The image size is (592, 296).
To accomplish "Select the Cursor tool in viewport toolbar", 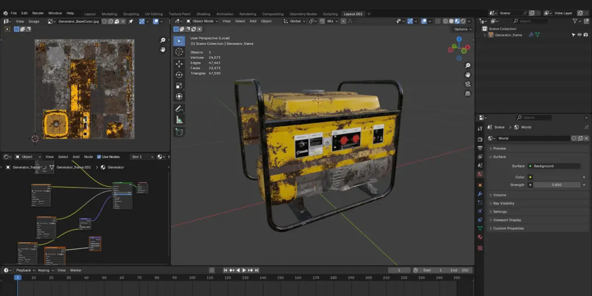I will 179,52.
